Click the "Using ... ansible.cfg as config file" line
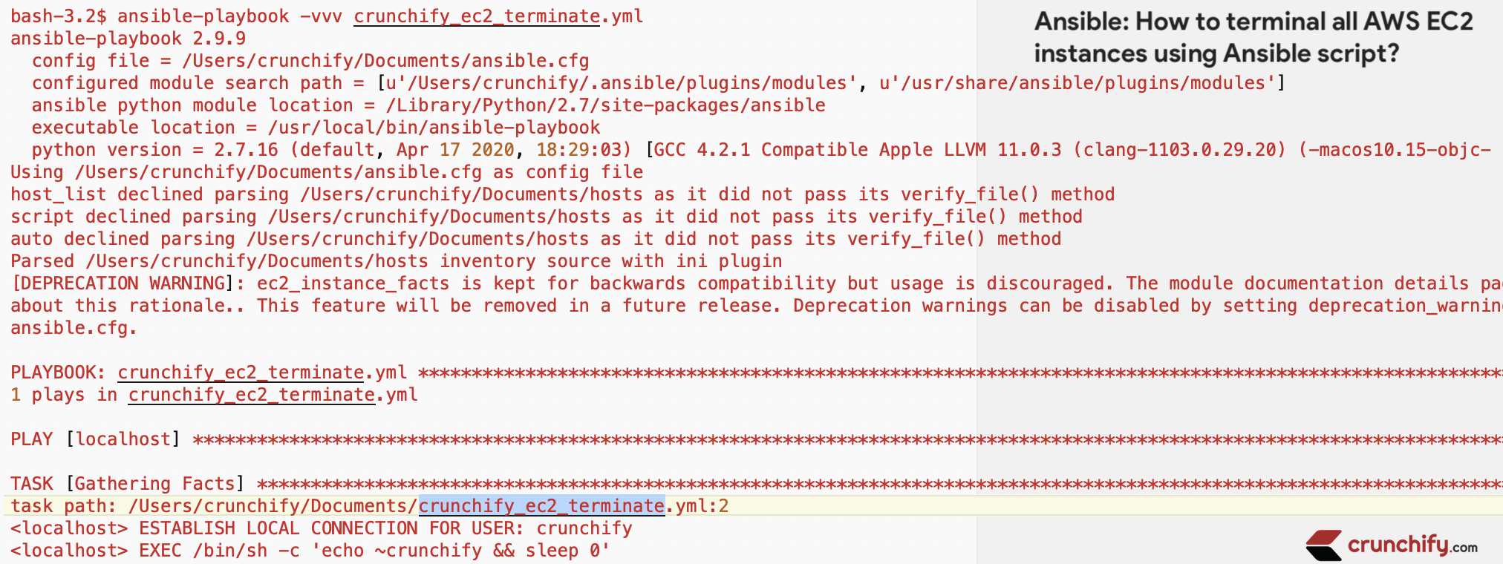This screenshot has height=564, width=1503. 327,172
